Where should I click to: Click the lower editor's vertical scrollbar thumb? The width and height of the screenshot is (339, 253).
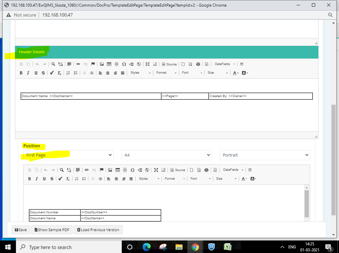(307, 203)
